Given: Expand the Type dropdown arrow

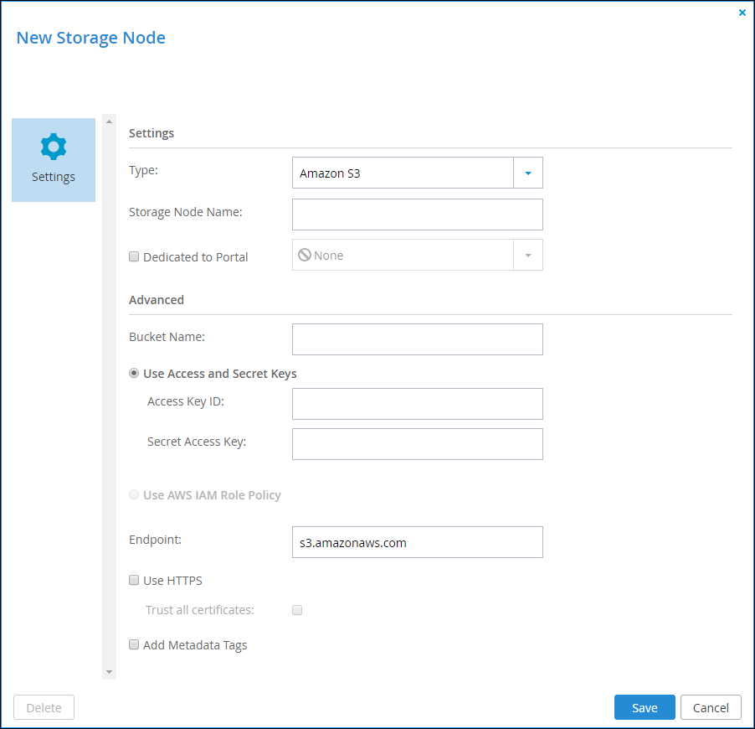Looking at the screenshot, I should (x=527, y=173).
